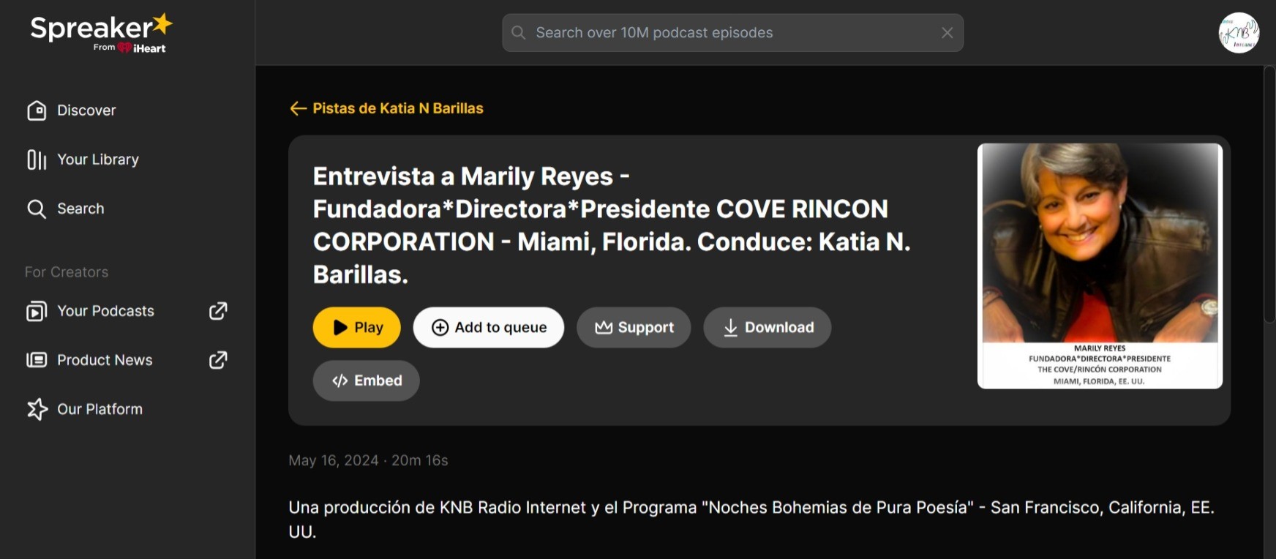The height and width of the screenshot is (559, 1276).
Task: Clear the search field with the X
Action: pyautogui.click(x=947, y=33)
